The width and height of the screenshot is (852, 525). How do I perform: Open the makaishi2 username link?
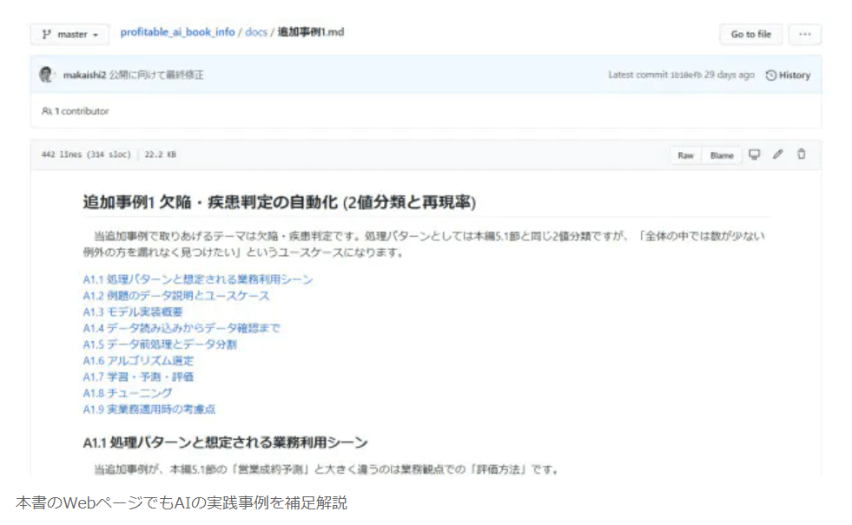click(x=84, y=75)
